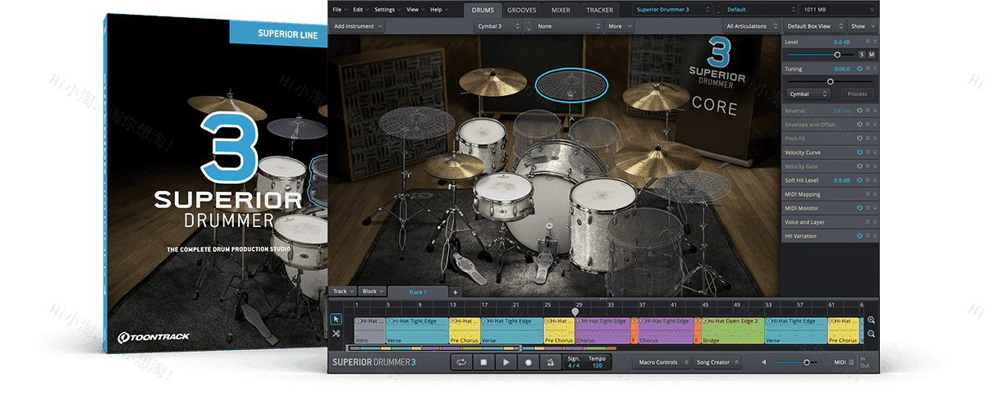This screenshot has height=400, width=985.
Task: Open the None dropdown next to Cymbal 3
Action: [569, 26]
